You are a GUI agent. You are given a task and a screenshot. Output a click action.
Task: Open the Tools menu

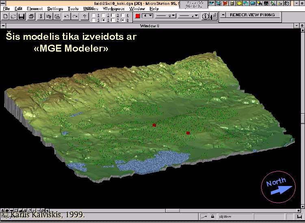(x=73, y=9)
